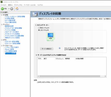Select the このシステム(N) radio button
111x97 pixels.
click(x=39, y=30)
